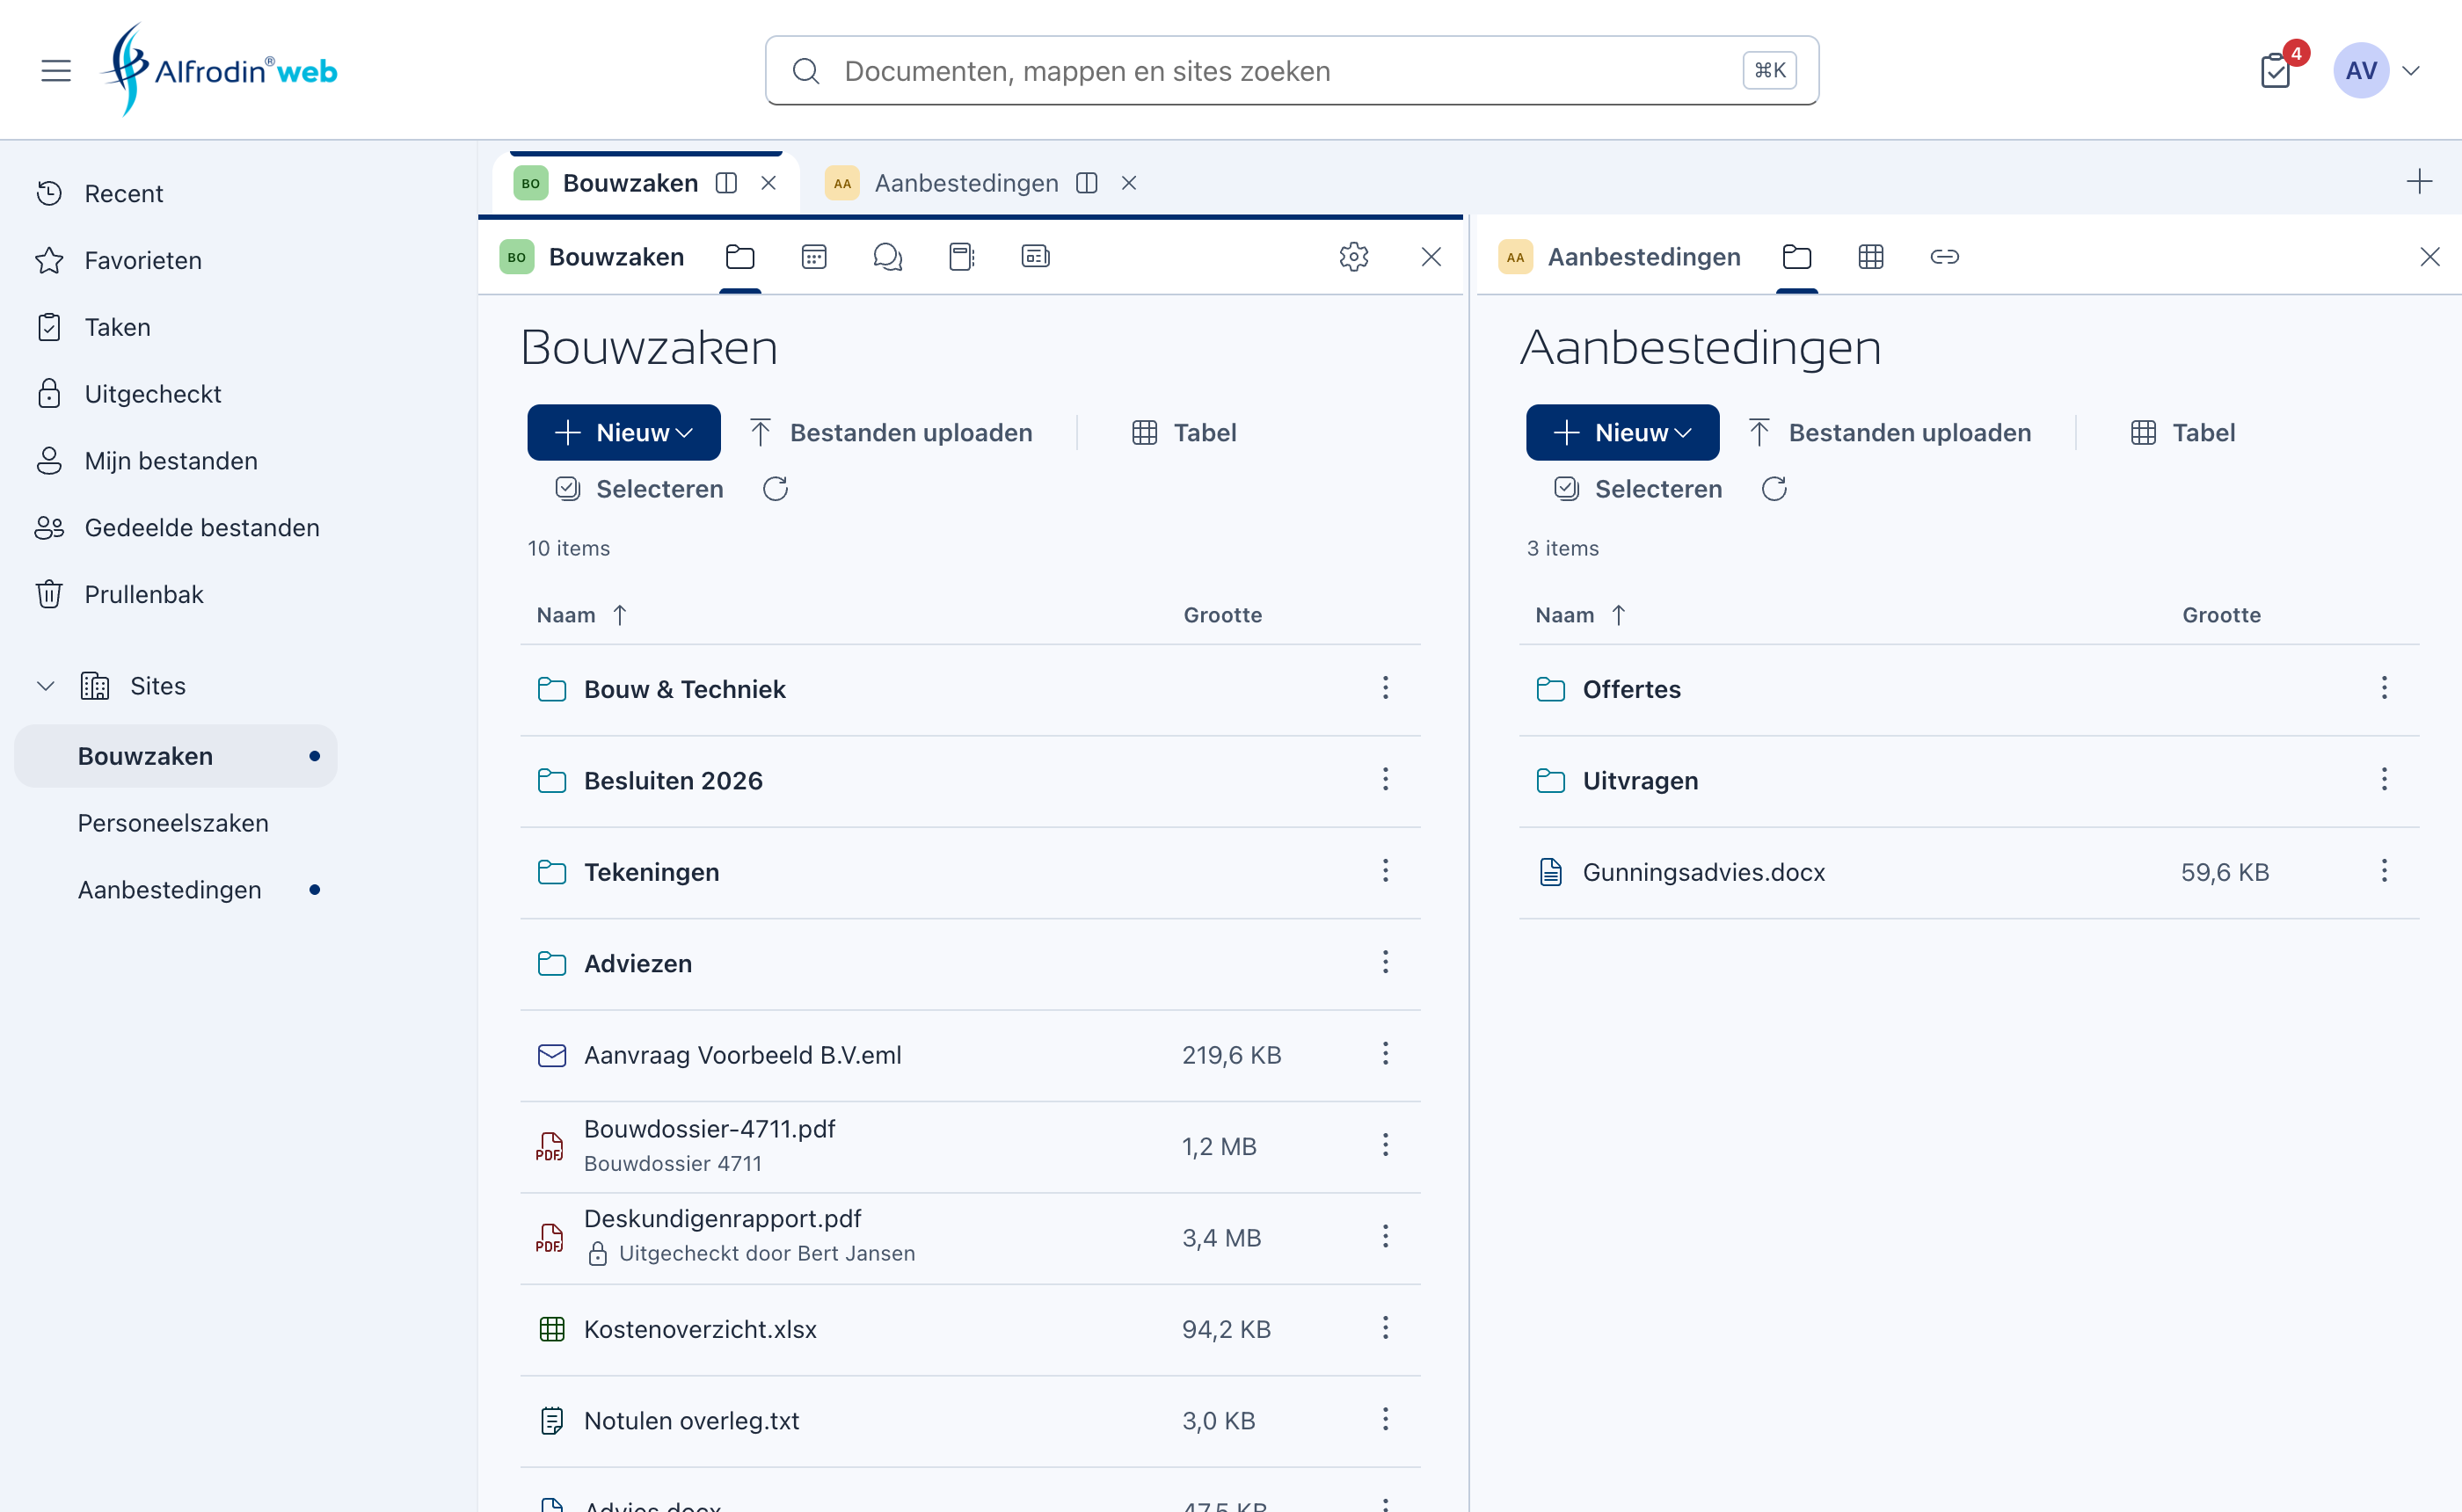Click the link icon in Aanbestedingen panel
Viewport: 2462px width, 1512px height.
1944,257
